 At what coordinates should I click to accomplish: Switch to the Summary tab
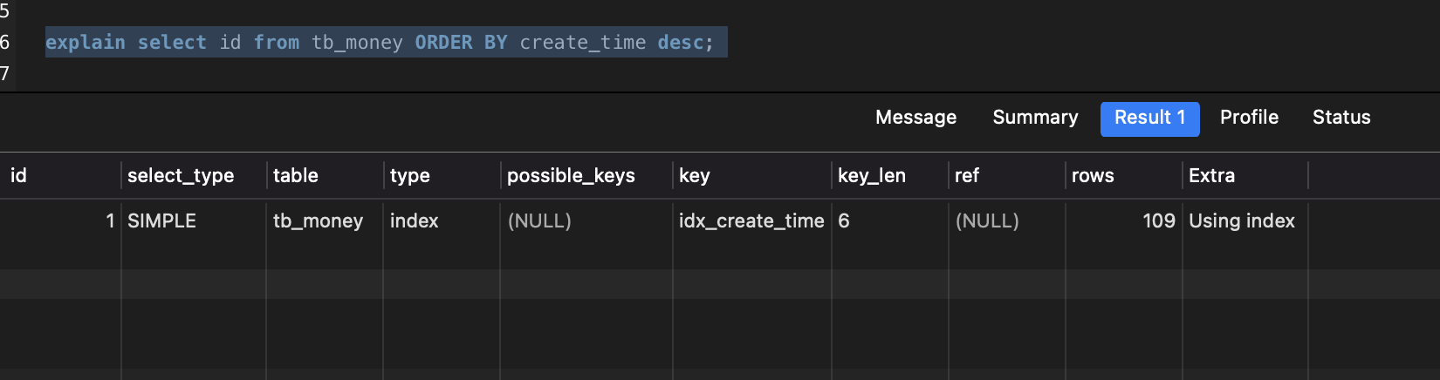(x=1035, y=118)
